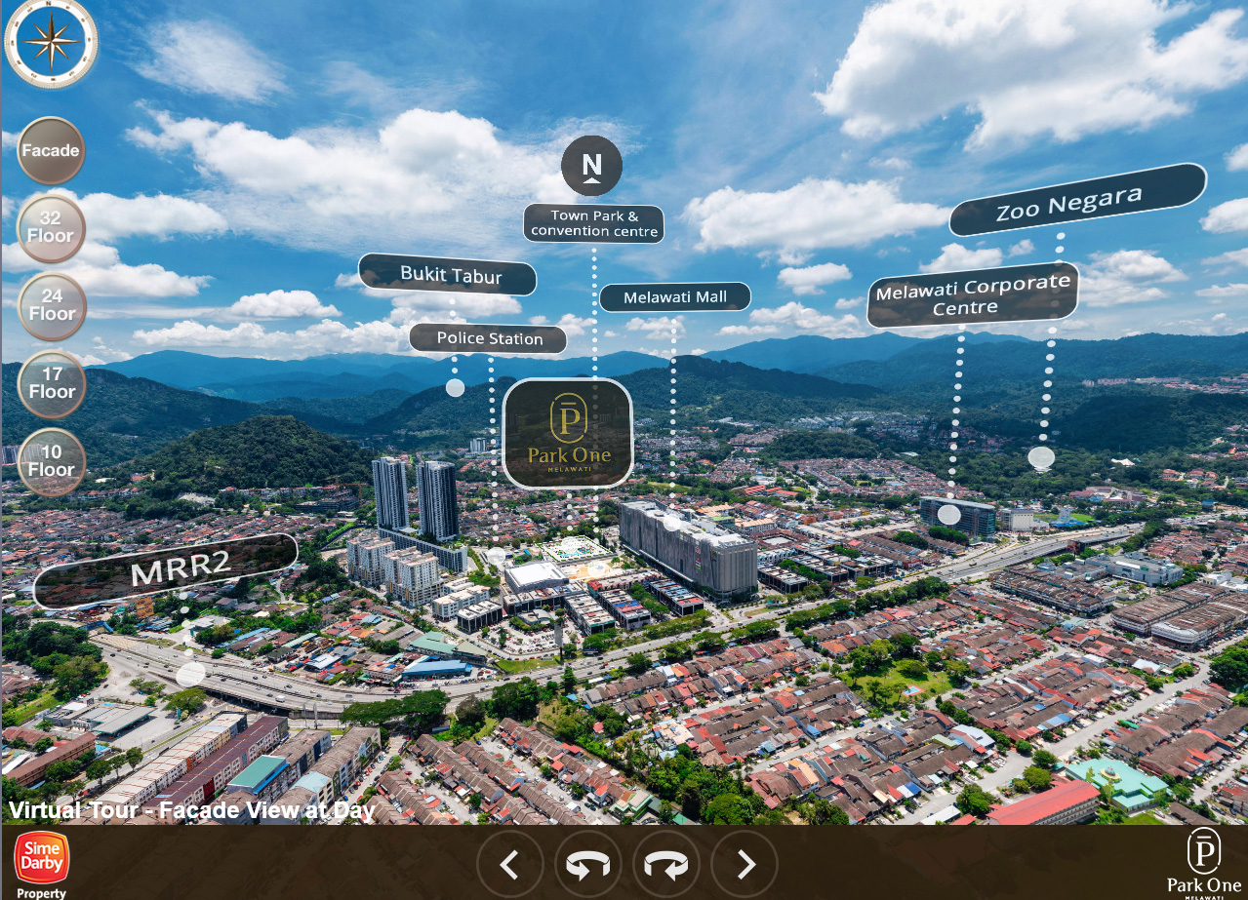Switch to the 32 Floor view

(51, 228)
